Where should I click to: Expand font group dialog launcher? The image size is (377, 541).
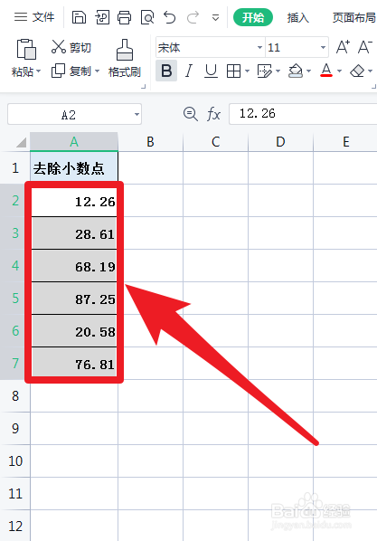[x=373, y=87]
